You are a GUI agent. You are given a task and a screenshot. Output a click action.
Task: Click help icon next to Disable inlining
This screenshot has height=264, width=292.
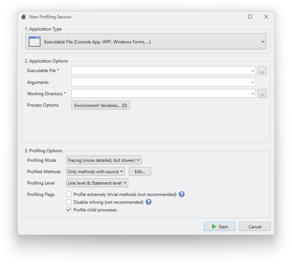tap(149, 202)
